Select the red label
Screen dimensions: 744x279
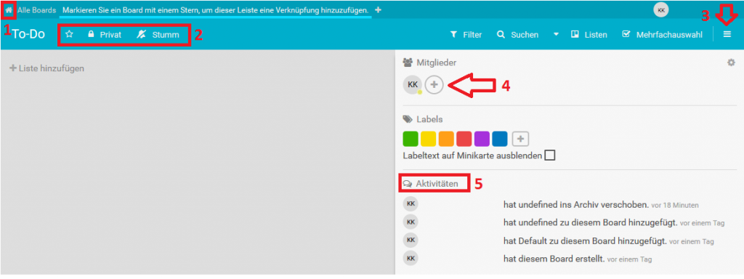pos(464,139)
